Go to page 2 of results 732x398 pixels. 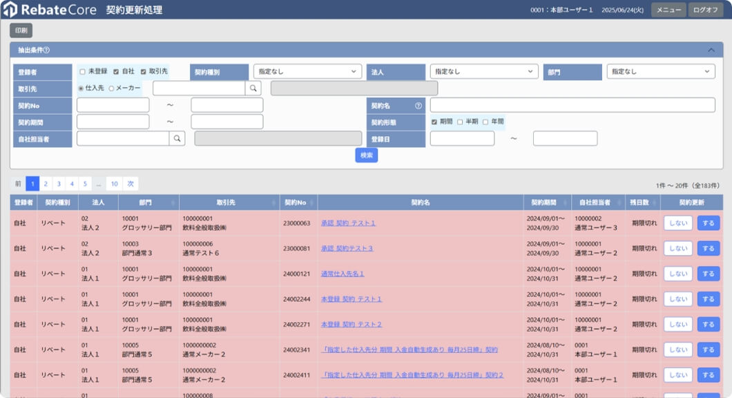pyautogui.click(x=46, y=184)
